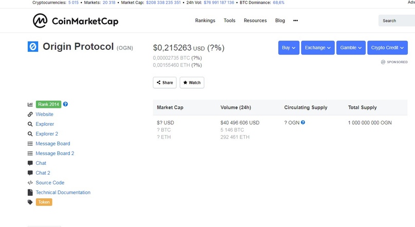Open the Message Board link

click(53, 143)
